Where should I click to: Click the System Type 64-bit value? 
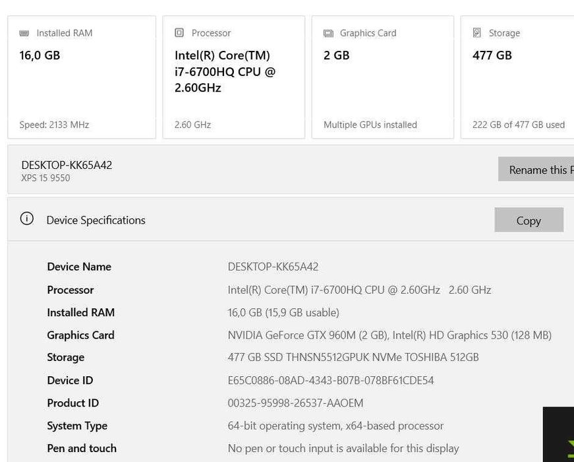[x=335, y=426]
